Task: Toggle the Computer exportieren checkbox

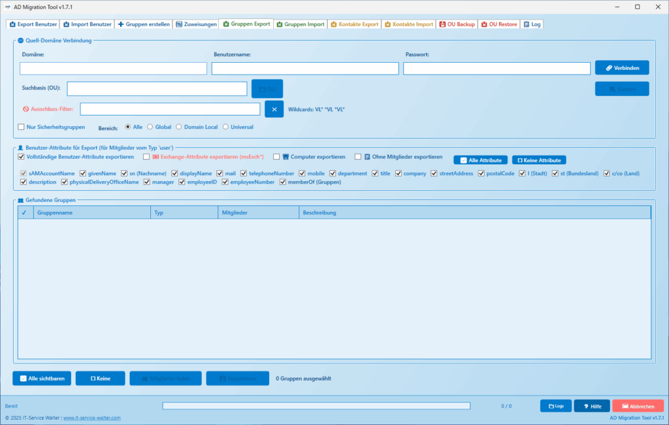Action: (x=276, y=157)
